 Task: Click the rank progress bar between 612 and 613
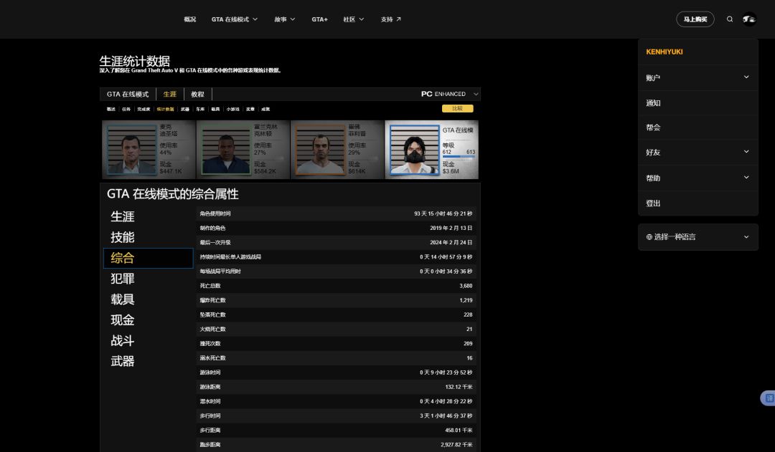click(x=459, y=157)
